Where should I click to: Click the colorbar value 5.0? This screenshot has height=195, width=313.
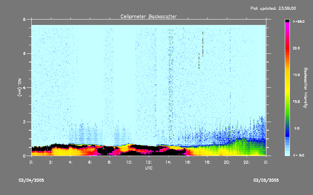[297, 128]
